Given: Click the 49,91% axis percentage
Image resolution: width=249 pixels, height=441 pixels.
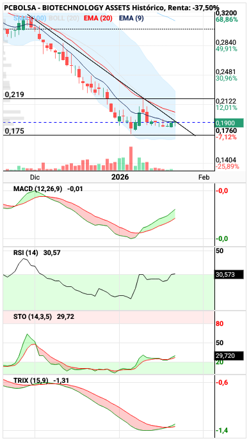Looking at the screenshot, I should (x=227, y=49).
